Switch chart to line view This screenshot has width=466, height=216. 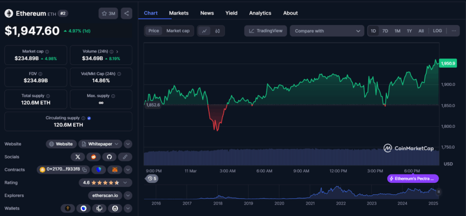tap(204, 31)
